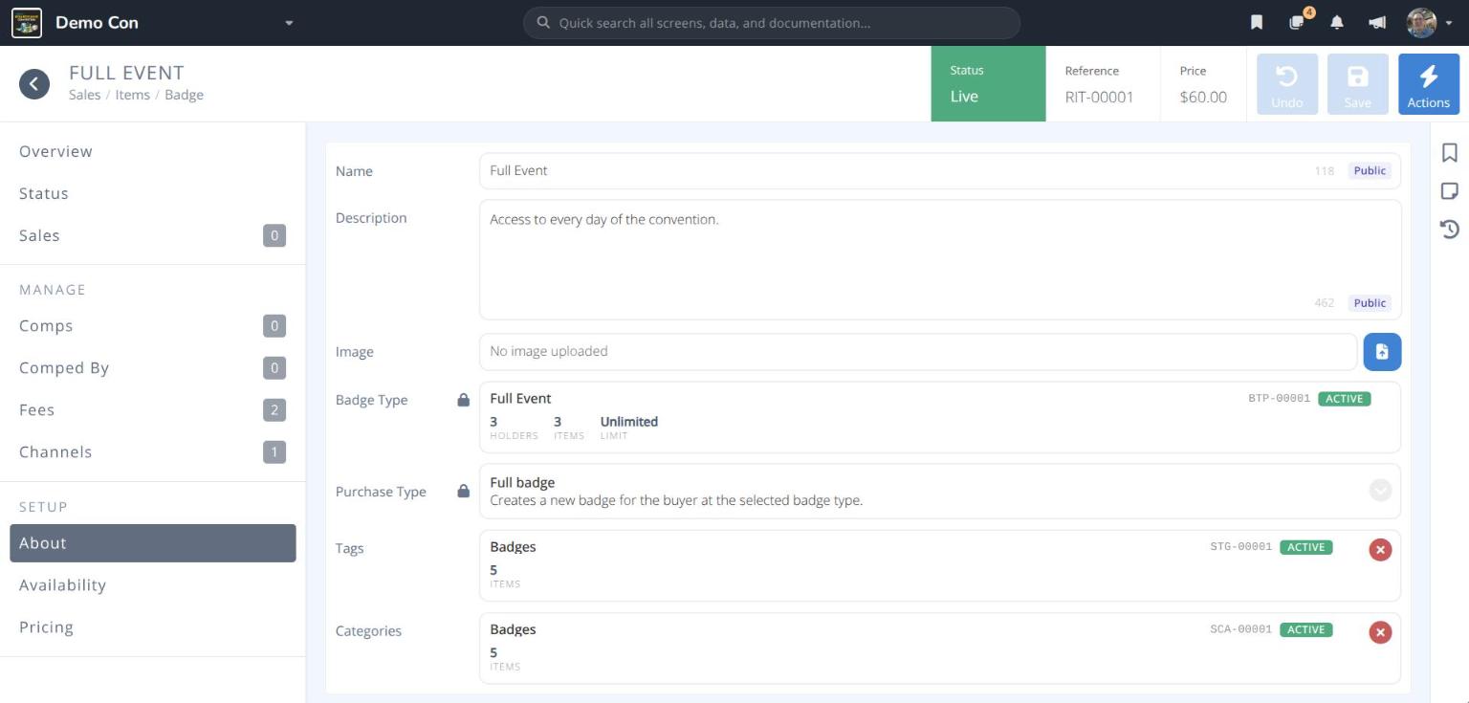Open the Comped By section
The width and height of the screenshot is (1469, 703).
[x=153, y=367]
